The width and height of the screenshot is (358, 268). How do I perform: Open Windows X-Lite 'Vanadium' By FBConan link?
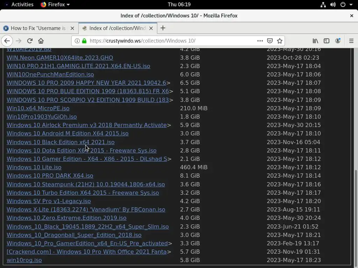click(86, 209)
